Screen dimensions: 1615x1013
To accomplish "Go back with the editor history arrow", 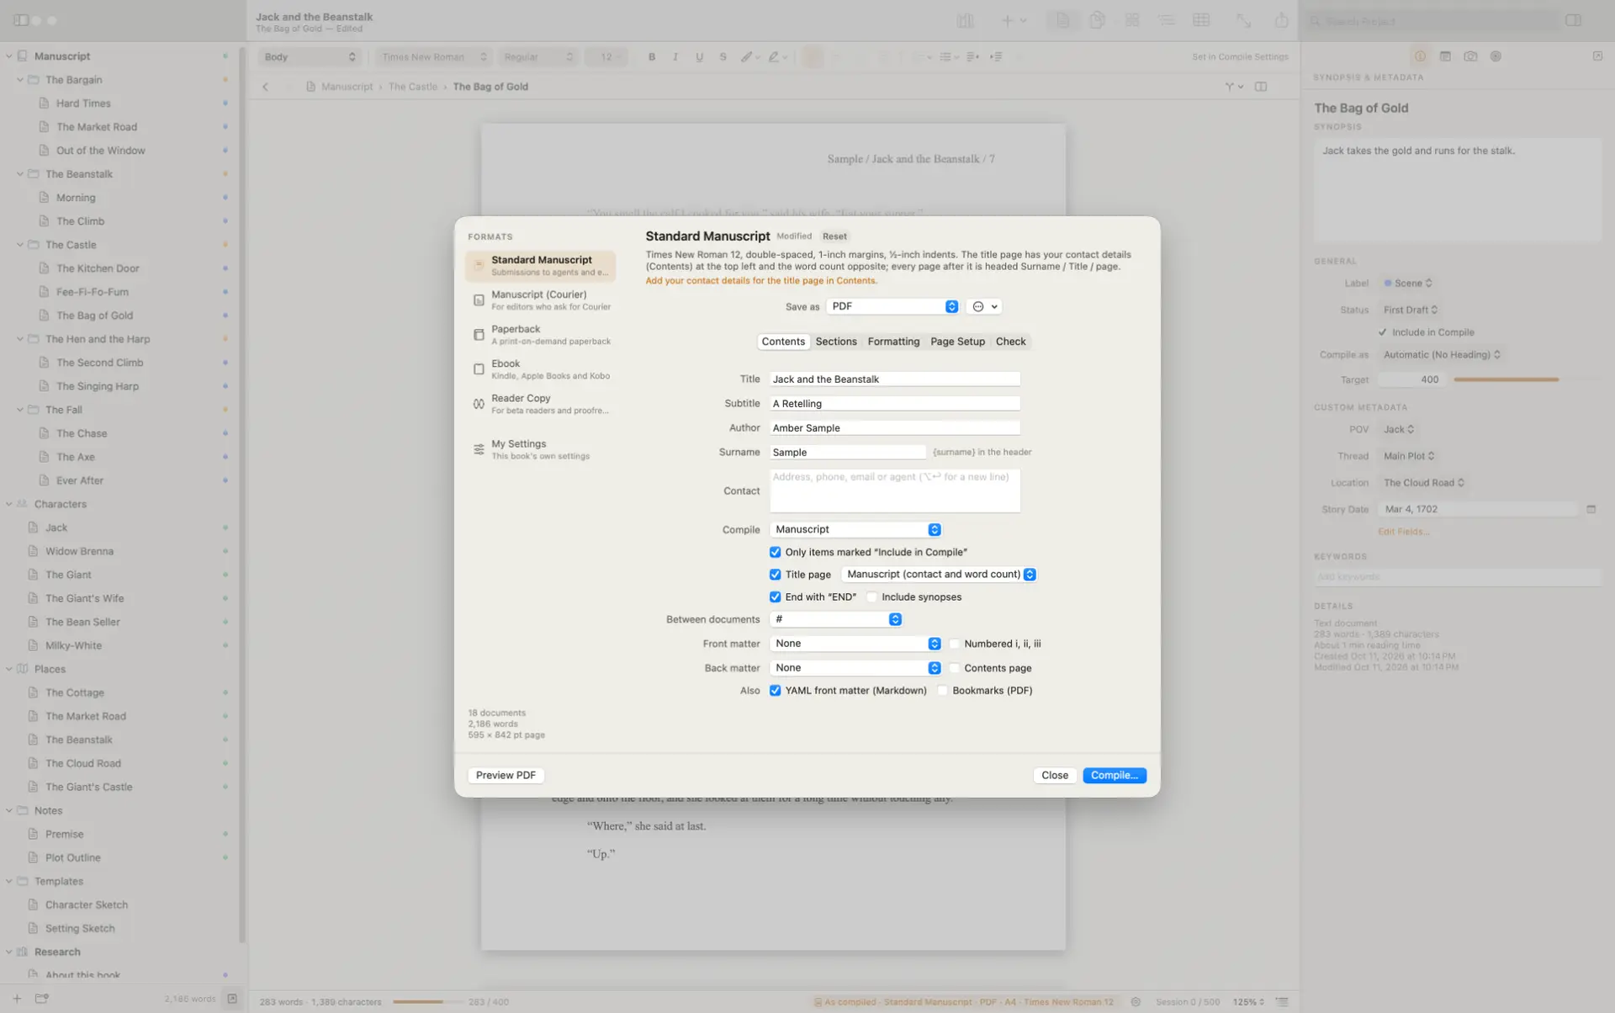I will point(266,87).
